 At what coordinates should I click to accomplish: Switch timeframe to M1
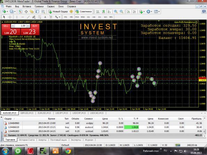(x=66, y=17)
